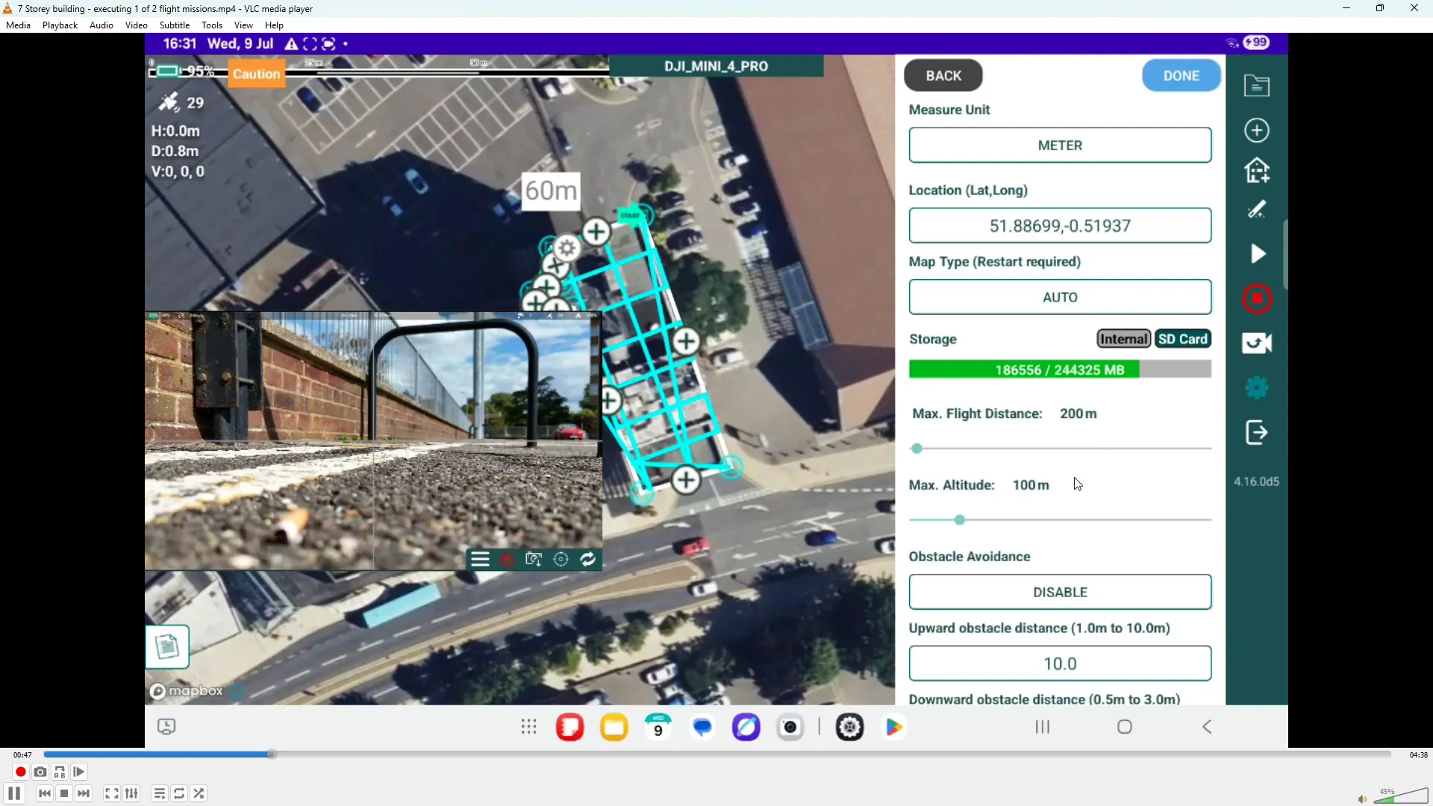Screen dimensions: 1433x806
Task: Toggle loop playback button
Action: tap(179, 793)
